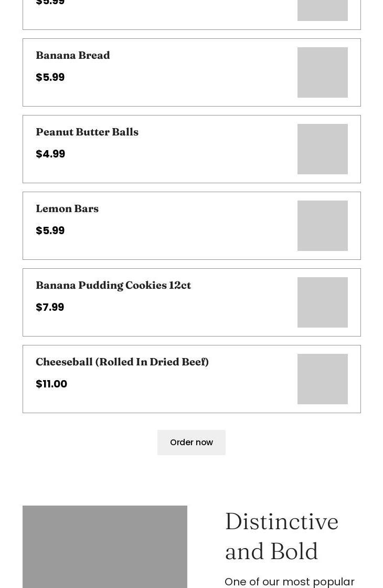Click the $11.00 price label

[51, 383]
